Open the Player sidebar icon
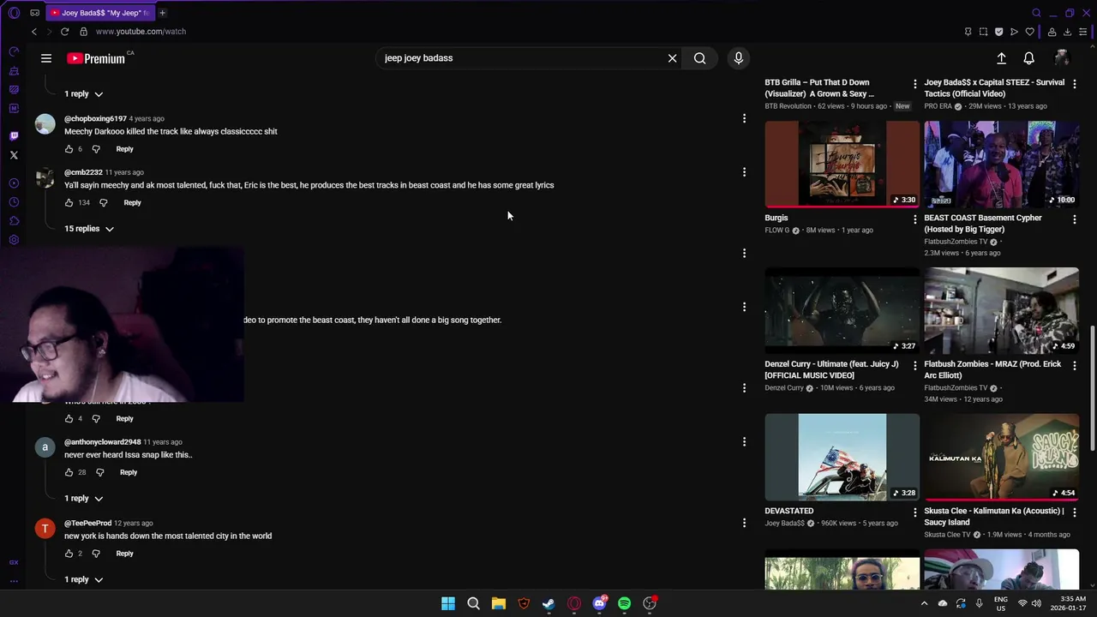1097x617 pixels. 14,183
